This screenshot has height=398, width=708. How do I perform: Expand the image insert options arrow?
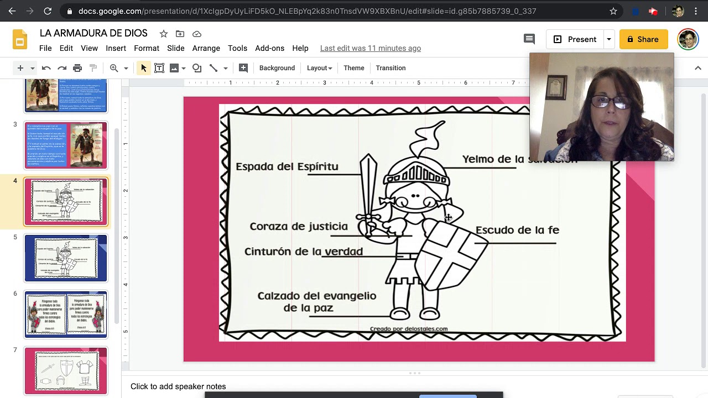pos(183,68)
